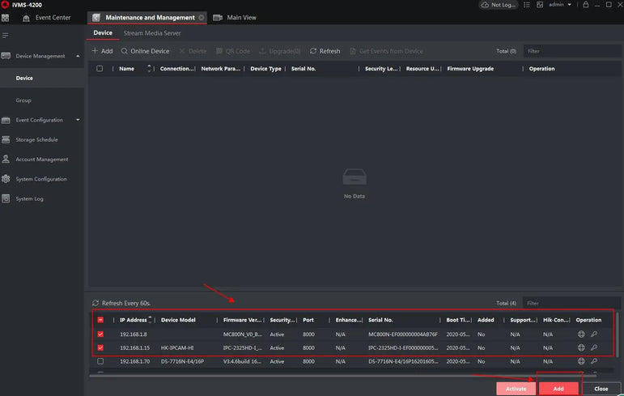Screen dimensions: 624x396
Task: Close the Maintenance and Management tab
Action: point(202,17)
